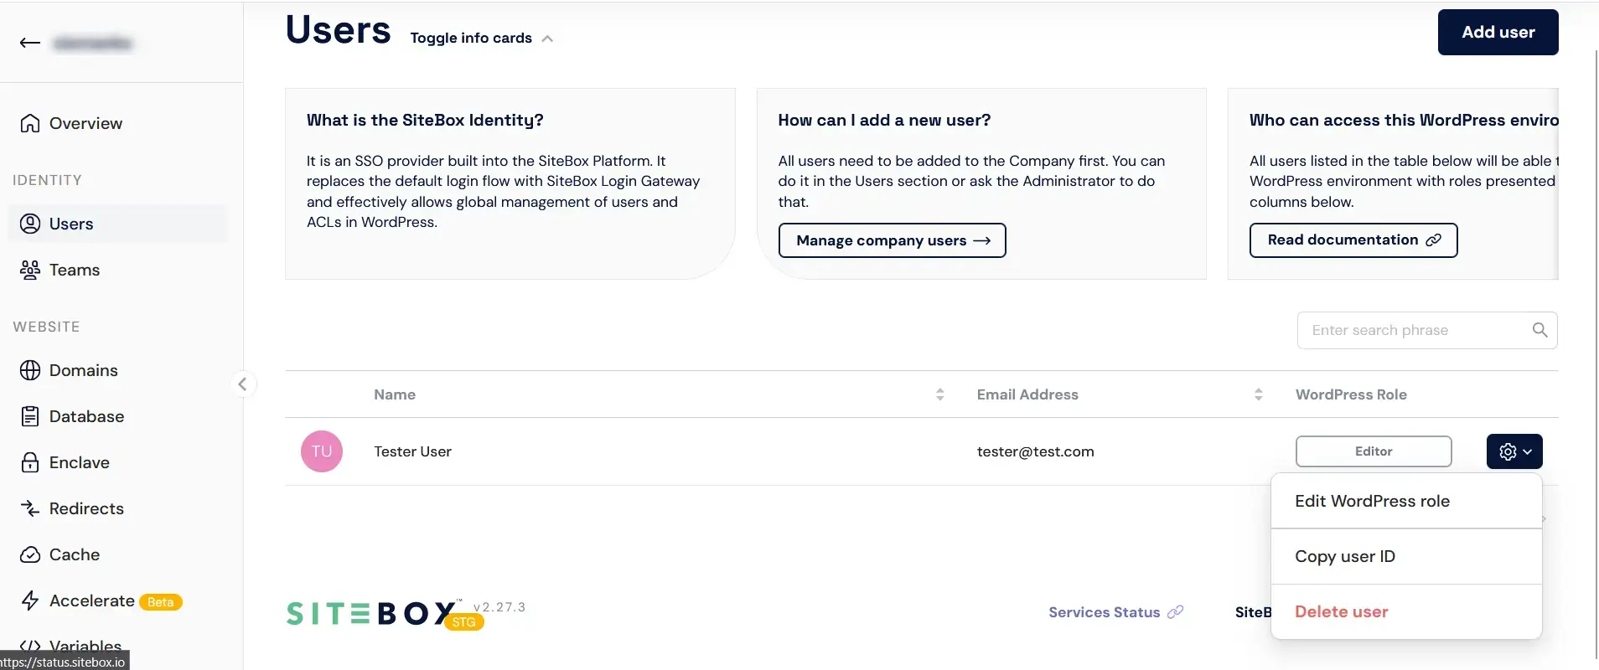Click the Cache icon in sidebar
This screenshot has width=1599, height=670.
pos(30,554)
